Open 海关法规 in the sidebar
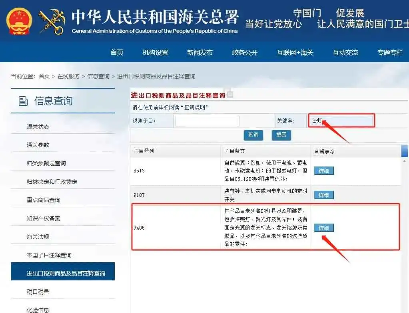Screen dimensions: 409x313 (38, 237)
